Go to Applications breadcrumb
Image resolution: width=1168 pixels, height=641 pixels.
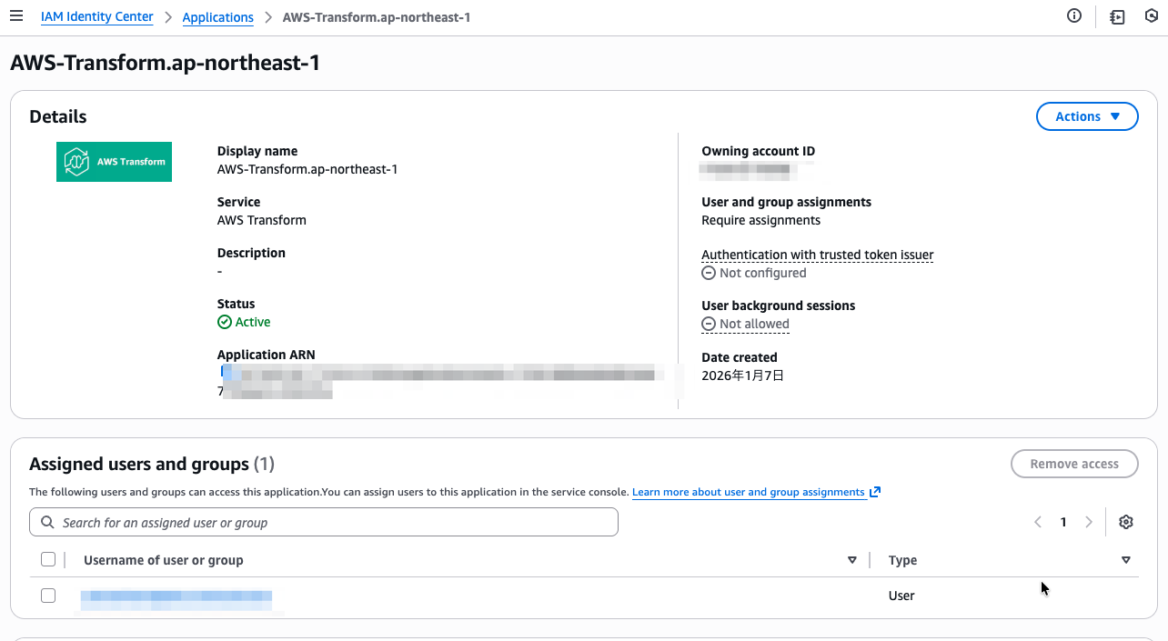218,17
